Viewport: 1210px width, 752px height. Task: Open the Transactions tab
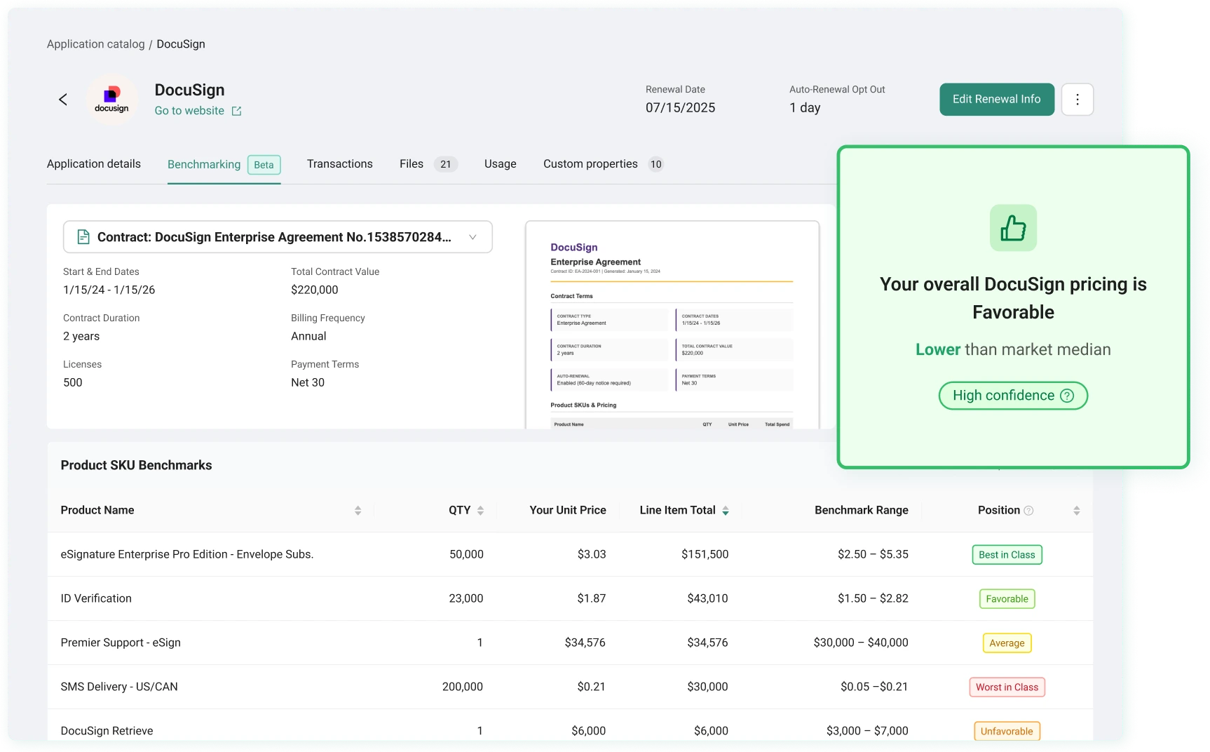coord(340,164)
